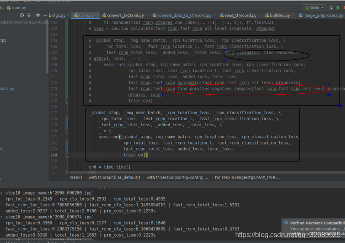Viewport: 345px width, 243px height.
Task: Select the cord.py file in project tree
Action: pos(7,89)
